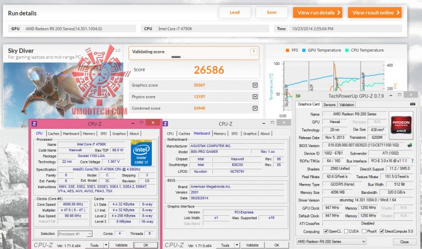Switch to Sensors tab in GPU-Z
422x249 pixels.
329,105
